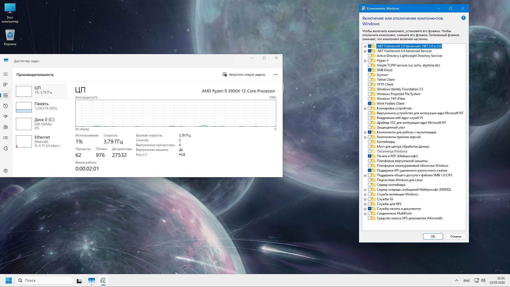Click Запустить новую задачу button
The width and height of the screenshot is (510, 287).
point(244,75)
